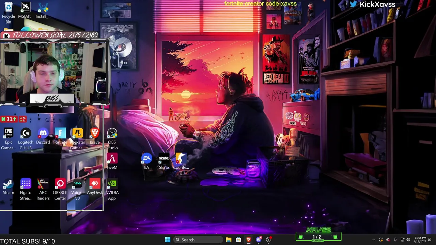Image resolution: width=436 pixels, height=245 pixels.
Task: Launch FiveM shortcut
Action: pos(112,161)
